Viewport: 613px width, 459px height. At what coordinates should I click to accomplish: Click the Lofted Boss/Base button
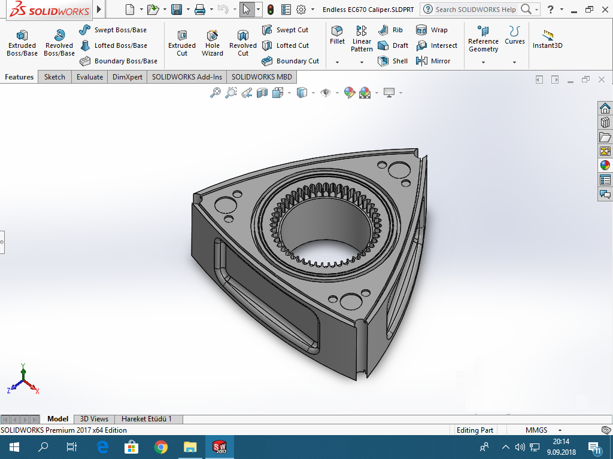tap(114, 45)
